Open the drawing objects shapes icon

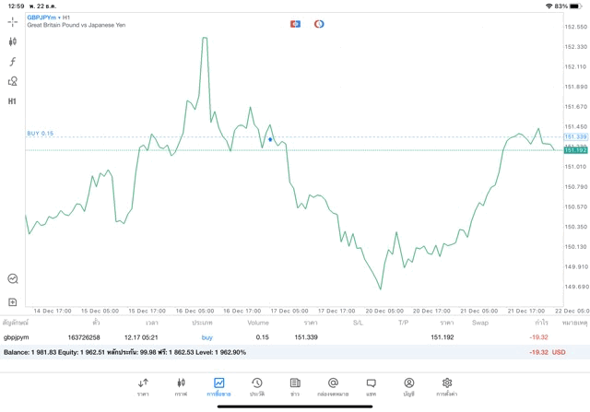13,81
